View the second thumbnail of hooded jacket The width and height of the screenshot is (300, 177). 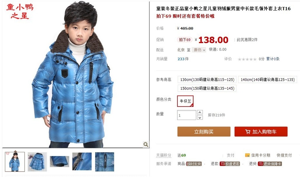tap(37, 162)
